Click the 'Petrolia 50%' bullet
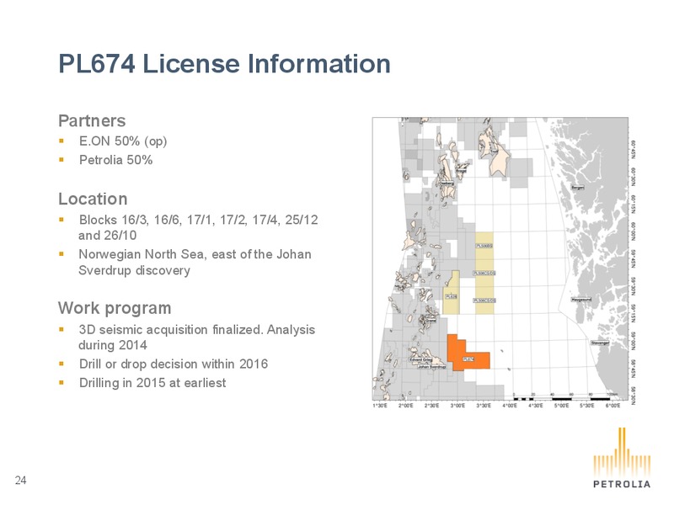The height and width of the screenshot is (505, 674). click(x=115, y=160)
